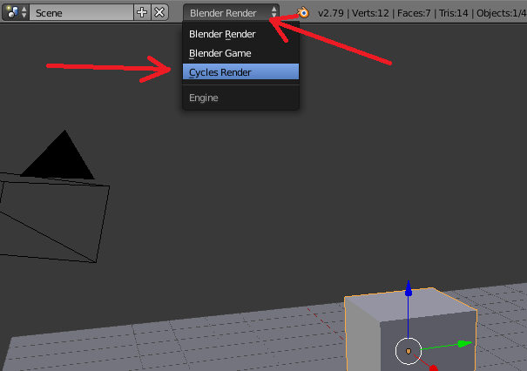Select Cycles Render engine option

(x=240, y=72)
